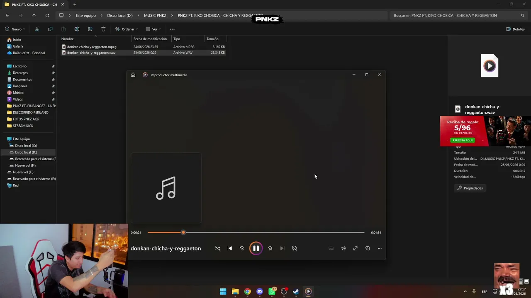Open Discord from the taskbar
Image resolution: width=531 pixels, height=298 pixels.
pyautogui.click(x=260, y=291)
